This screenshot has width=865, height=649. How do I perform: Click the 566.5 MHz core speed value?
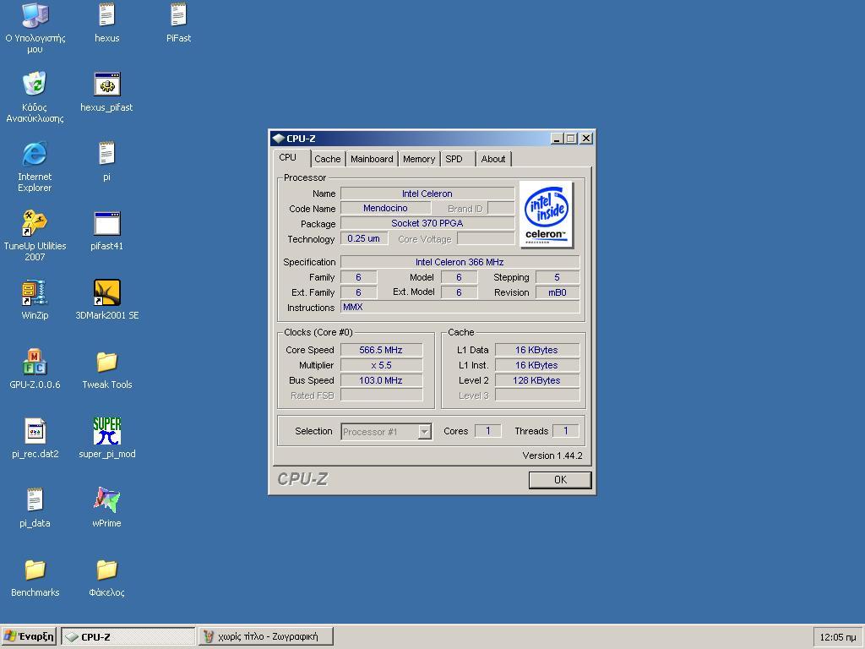[381, 350]
